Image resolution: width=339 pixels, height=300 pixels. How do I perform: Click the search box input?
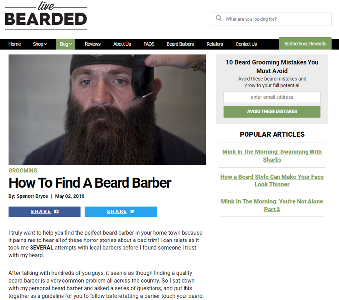271,19
